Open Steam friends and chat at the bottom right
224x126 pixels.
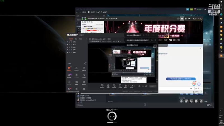tap(210, 105)
